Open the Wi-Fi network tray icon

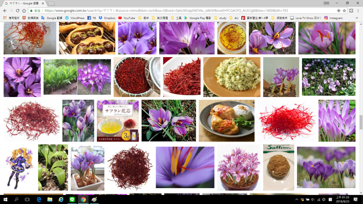319,199
